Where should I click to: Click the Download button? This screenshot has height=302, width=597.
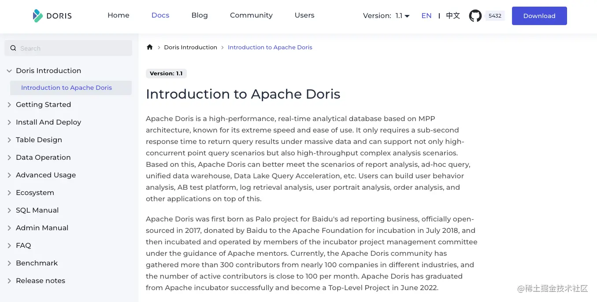click(x=539, y=16)
